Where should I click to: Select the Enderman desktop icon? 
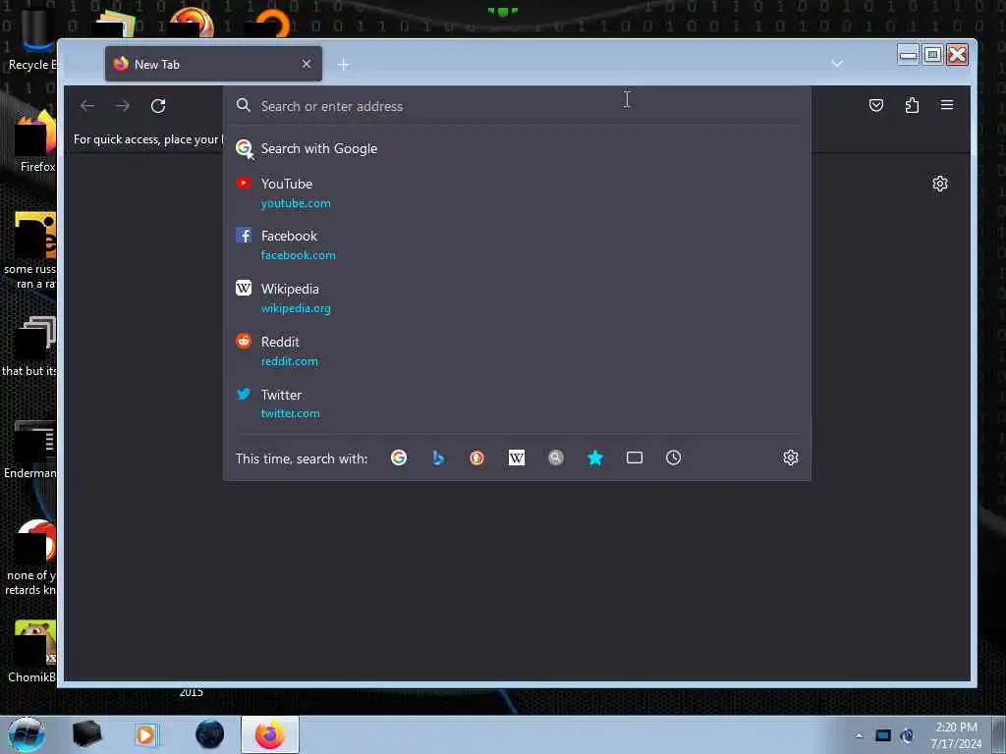tap(30, 449)
